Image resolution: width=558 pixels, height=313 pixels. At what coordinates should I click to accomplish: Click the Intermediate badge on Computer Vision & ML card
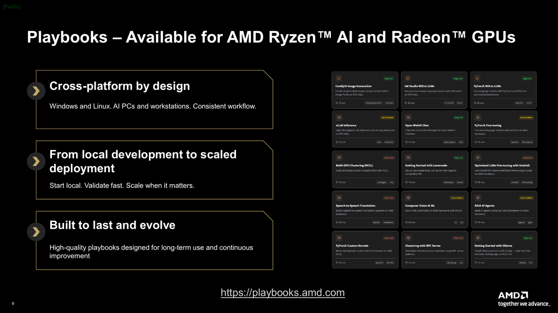(x=456, y=198)
